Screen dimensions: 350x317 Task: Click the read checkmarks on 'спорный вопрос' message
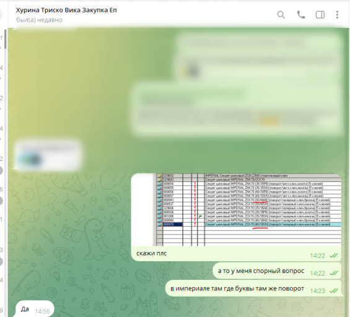334,273
